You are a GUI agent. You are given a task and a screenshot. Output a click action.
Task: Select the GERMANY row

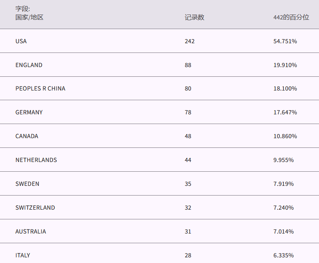(x=29, y=112)
